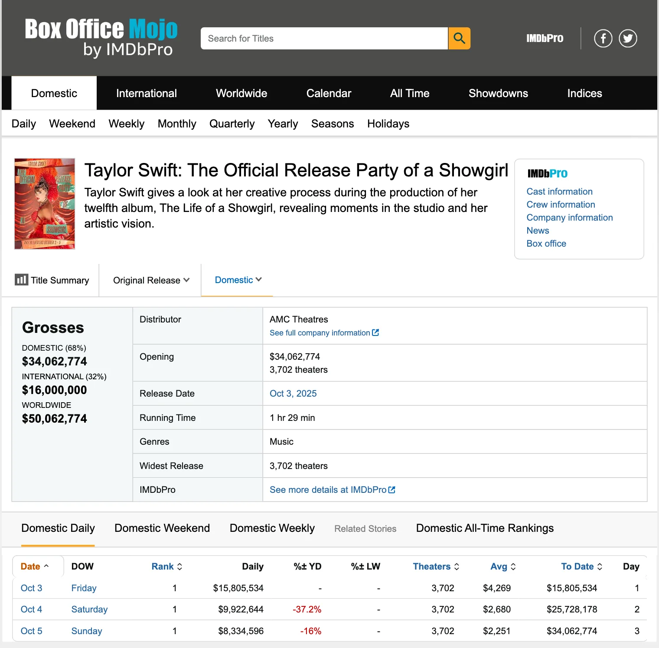Click the $15,805,534 daily gross cell
659x648 pixels.
click(238, 588)
